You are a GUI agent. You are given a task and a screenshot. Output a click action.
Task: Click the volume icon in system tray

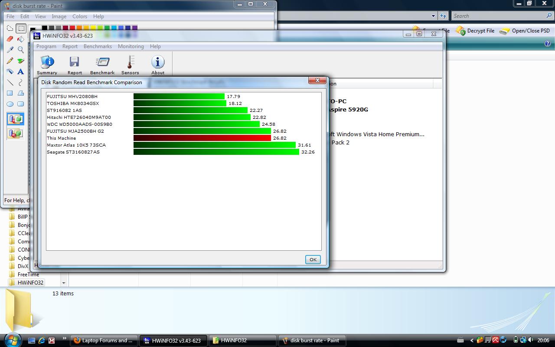pos(531,340)
